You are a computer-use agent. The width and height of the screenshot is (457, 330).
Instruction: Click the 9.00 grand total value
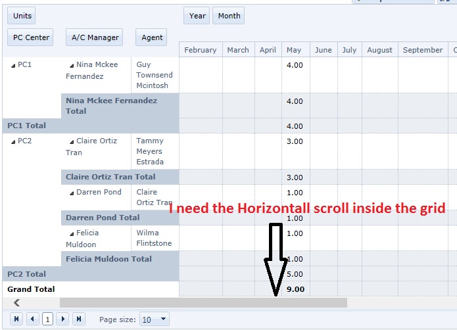coord(295,289)
